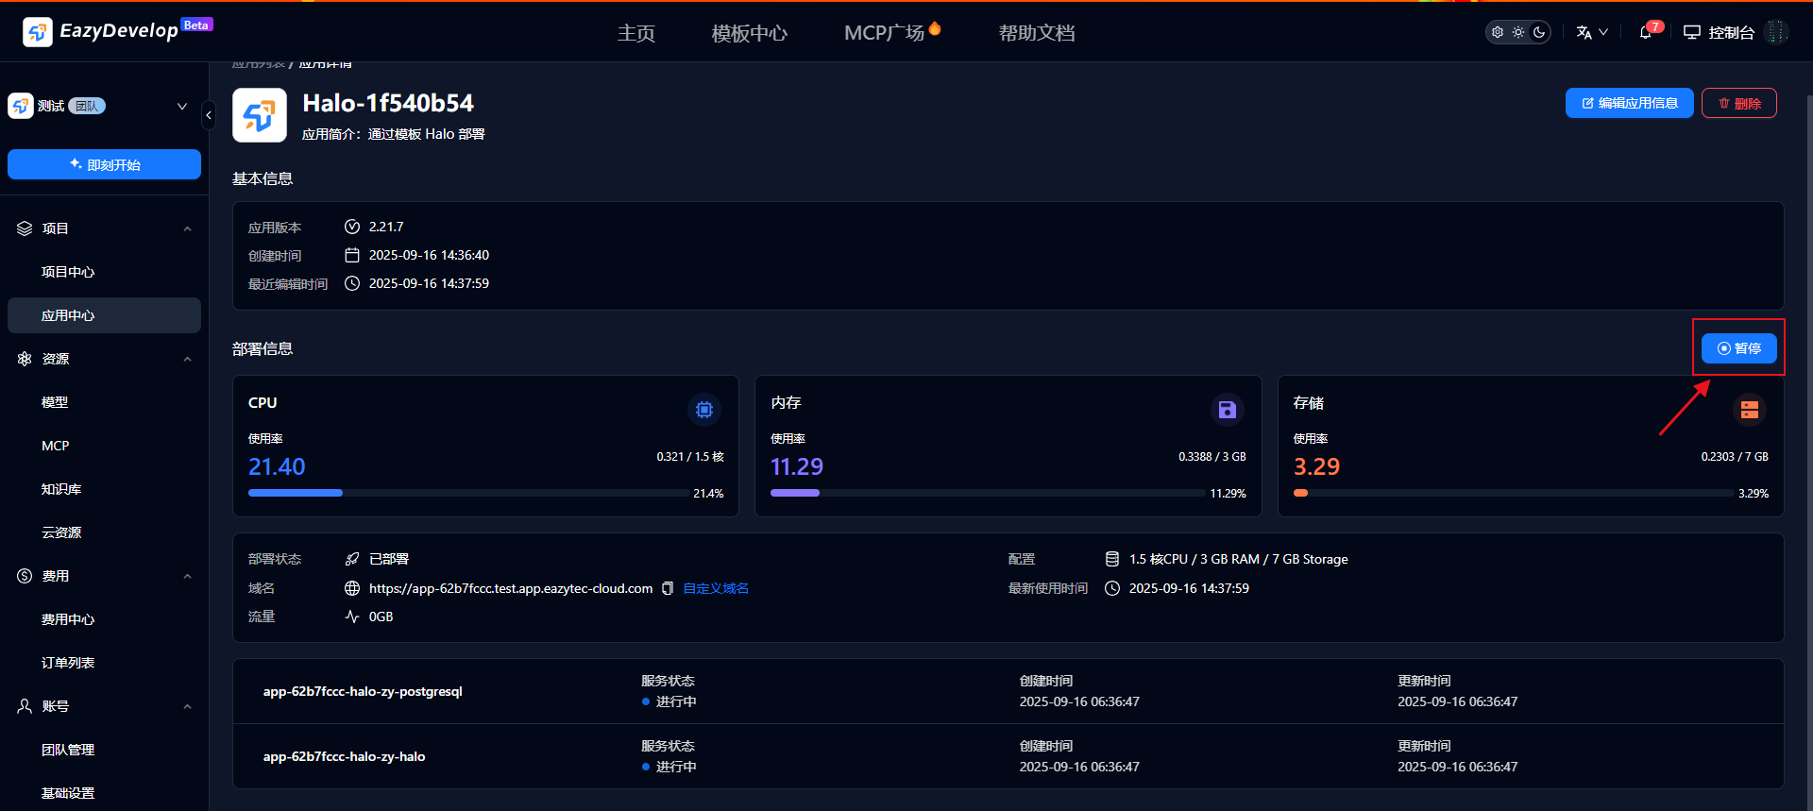Click the EazyDevelop logo icon
1813x811 pixels.
point(37,32)
